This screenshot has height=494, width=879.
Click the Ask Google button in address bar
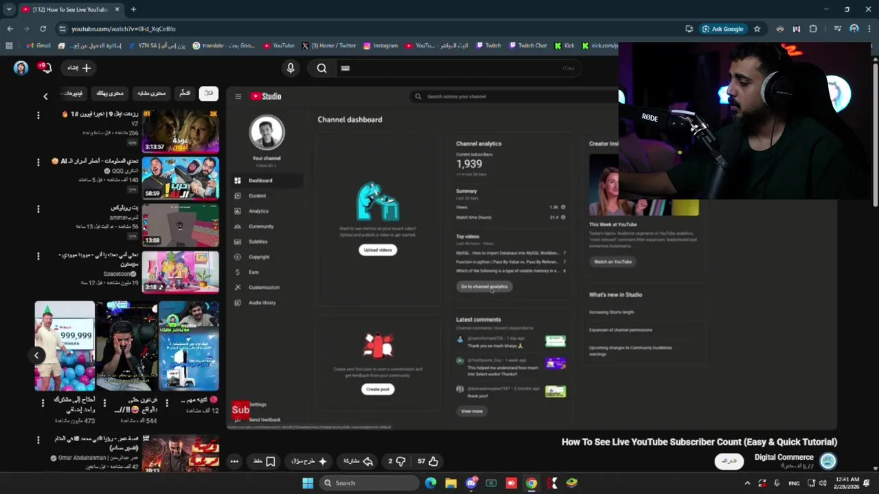tap(723, 29)
